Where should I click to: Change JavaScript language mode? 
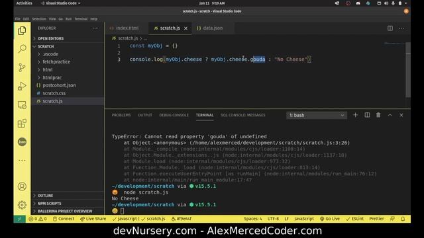(x=304, y=219)
